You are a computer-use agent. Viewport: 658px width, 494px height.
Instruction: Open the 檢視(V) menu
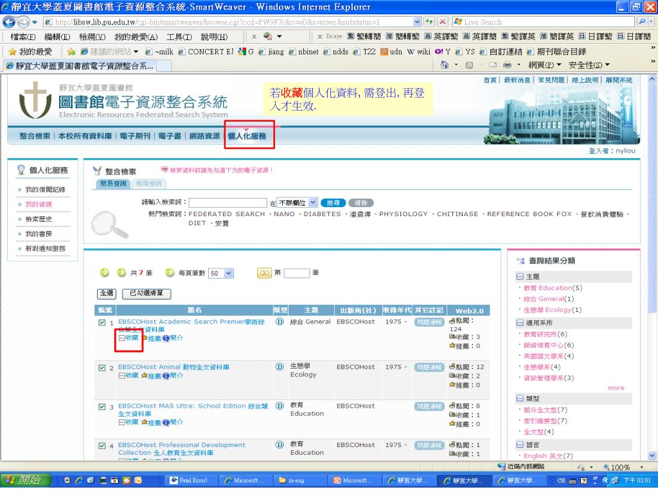click(93, 37)
